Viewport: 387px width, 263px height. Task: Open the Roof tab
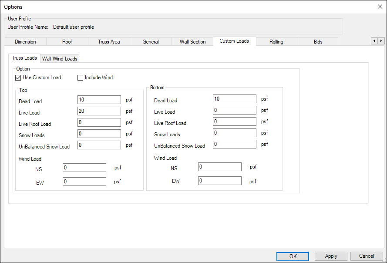pos(67,42)
